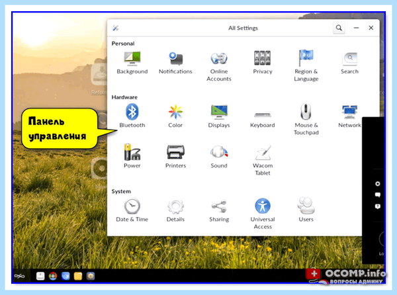
Task: Open Universal Access settings
Action: 263,214
